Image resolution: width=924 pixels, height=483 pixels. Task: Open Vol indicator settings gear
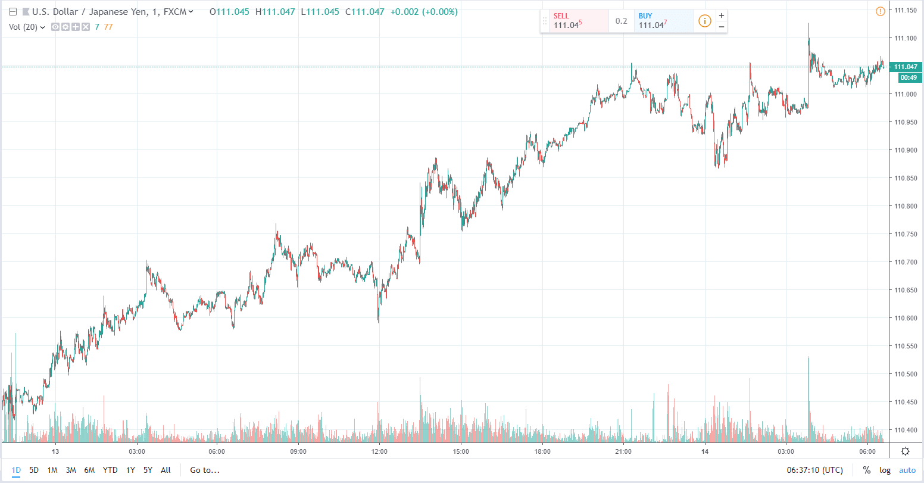tap(65, 27)
